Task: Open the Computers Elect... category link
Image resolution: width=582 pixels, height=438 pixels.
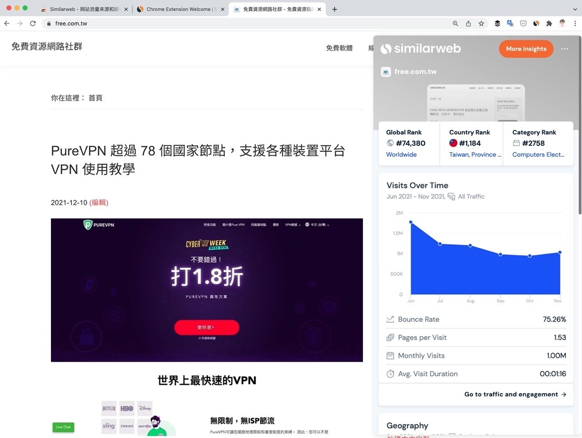Action: [x=538, y=154]
